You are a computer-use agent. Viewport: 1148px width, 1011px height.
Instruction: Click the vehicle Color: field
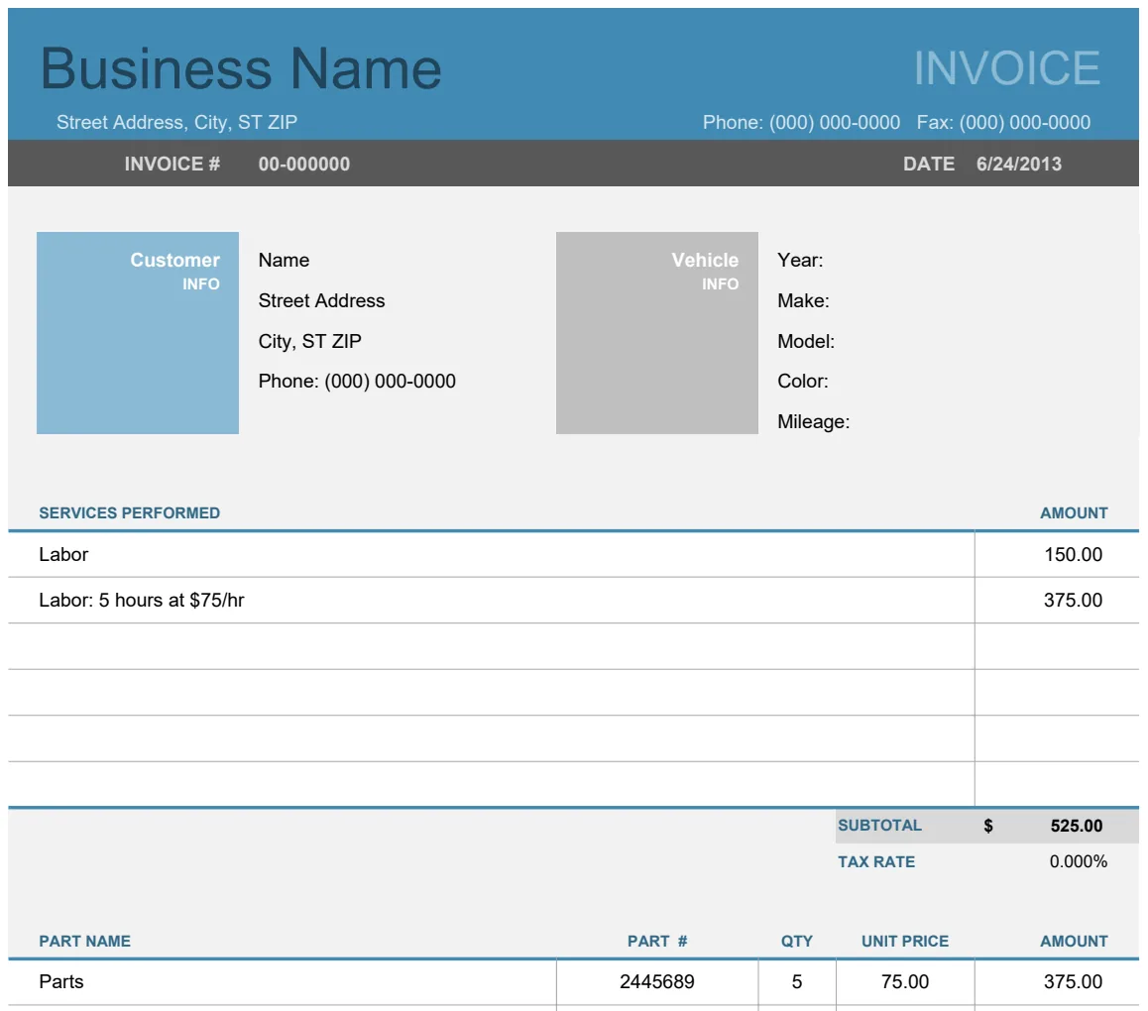coord(803,382)
